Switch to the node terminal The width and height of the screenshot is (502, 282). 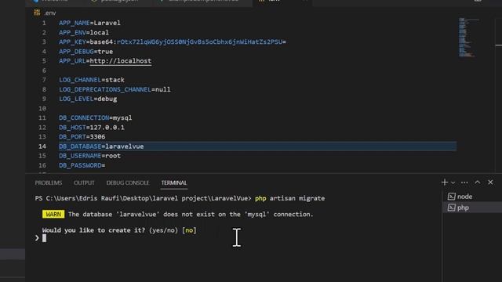click(472, 197)
